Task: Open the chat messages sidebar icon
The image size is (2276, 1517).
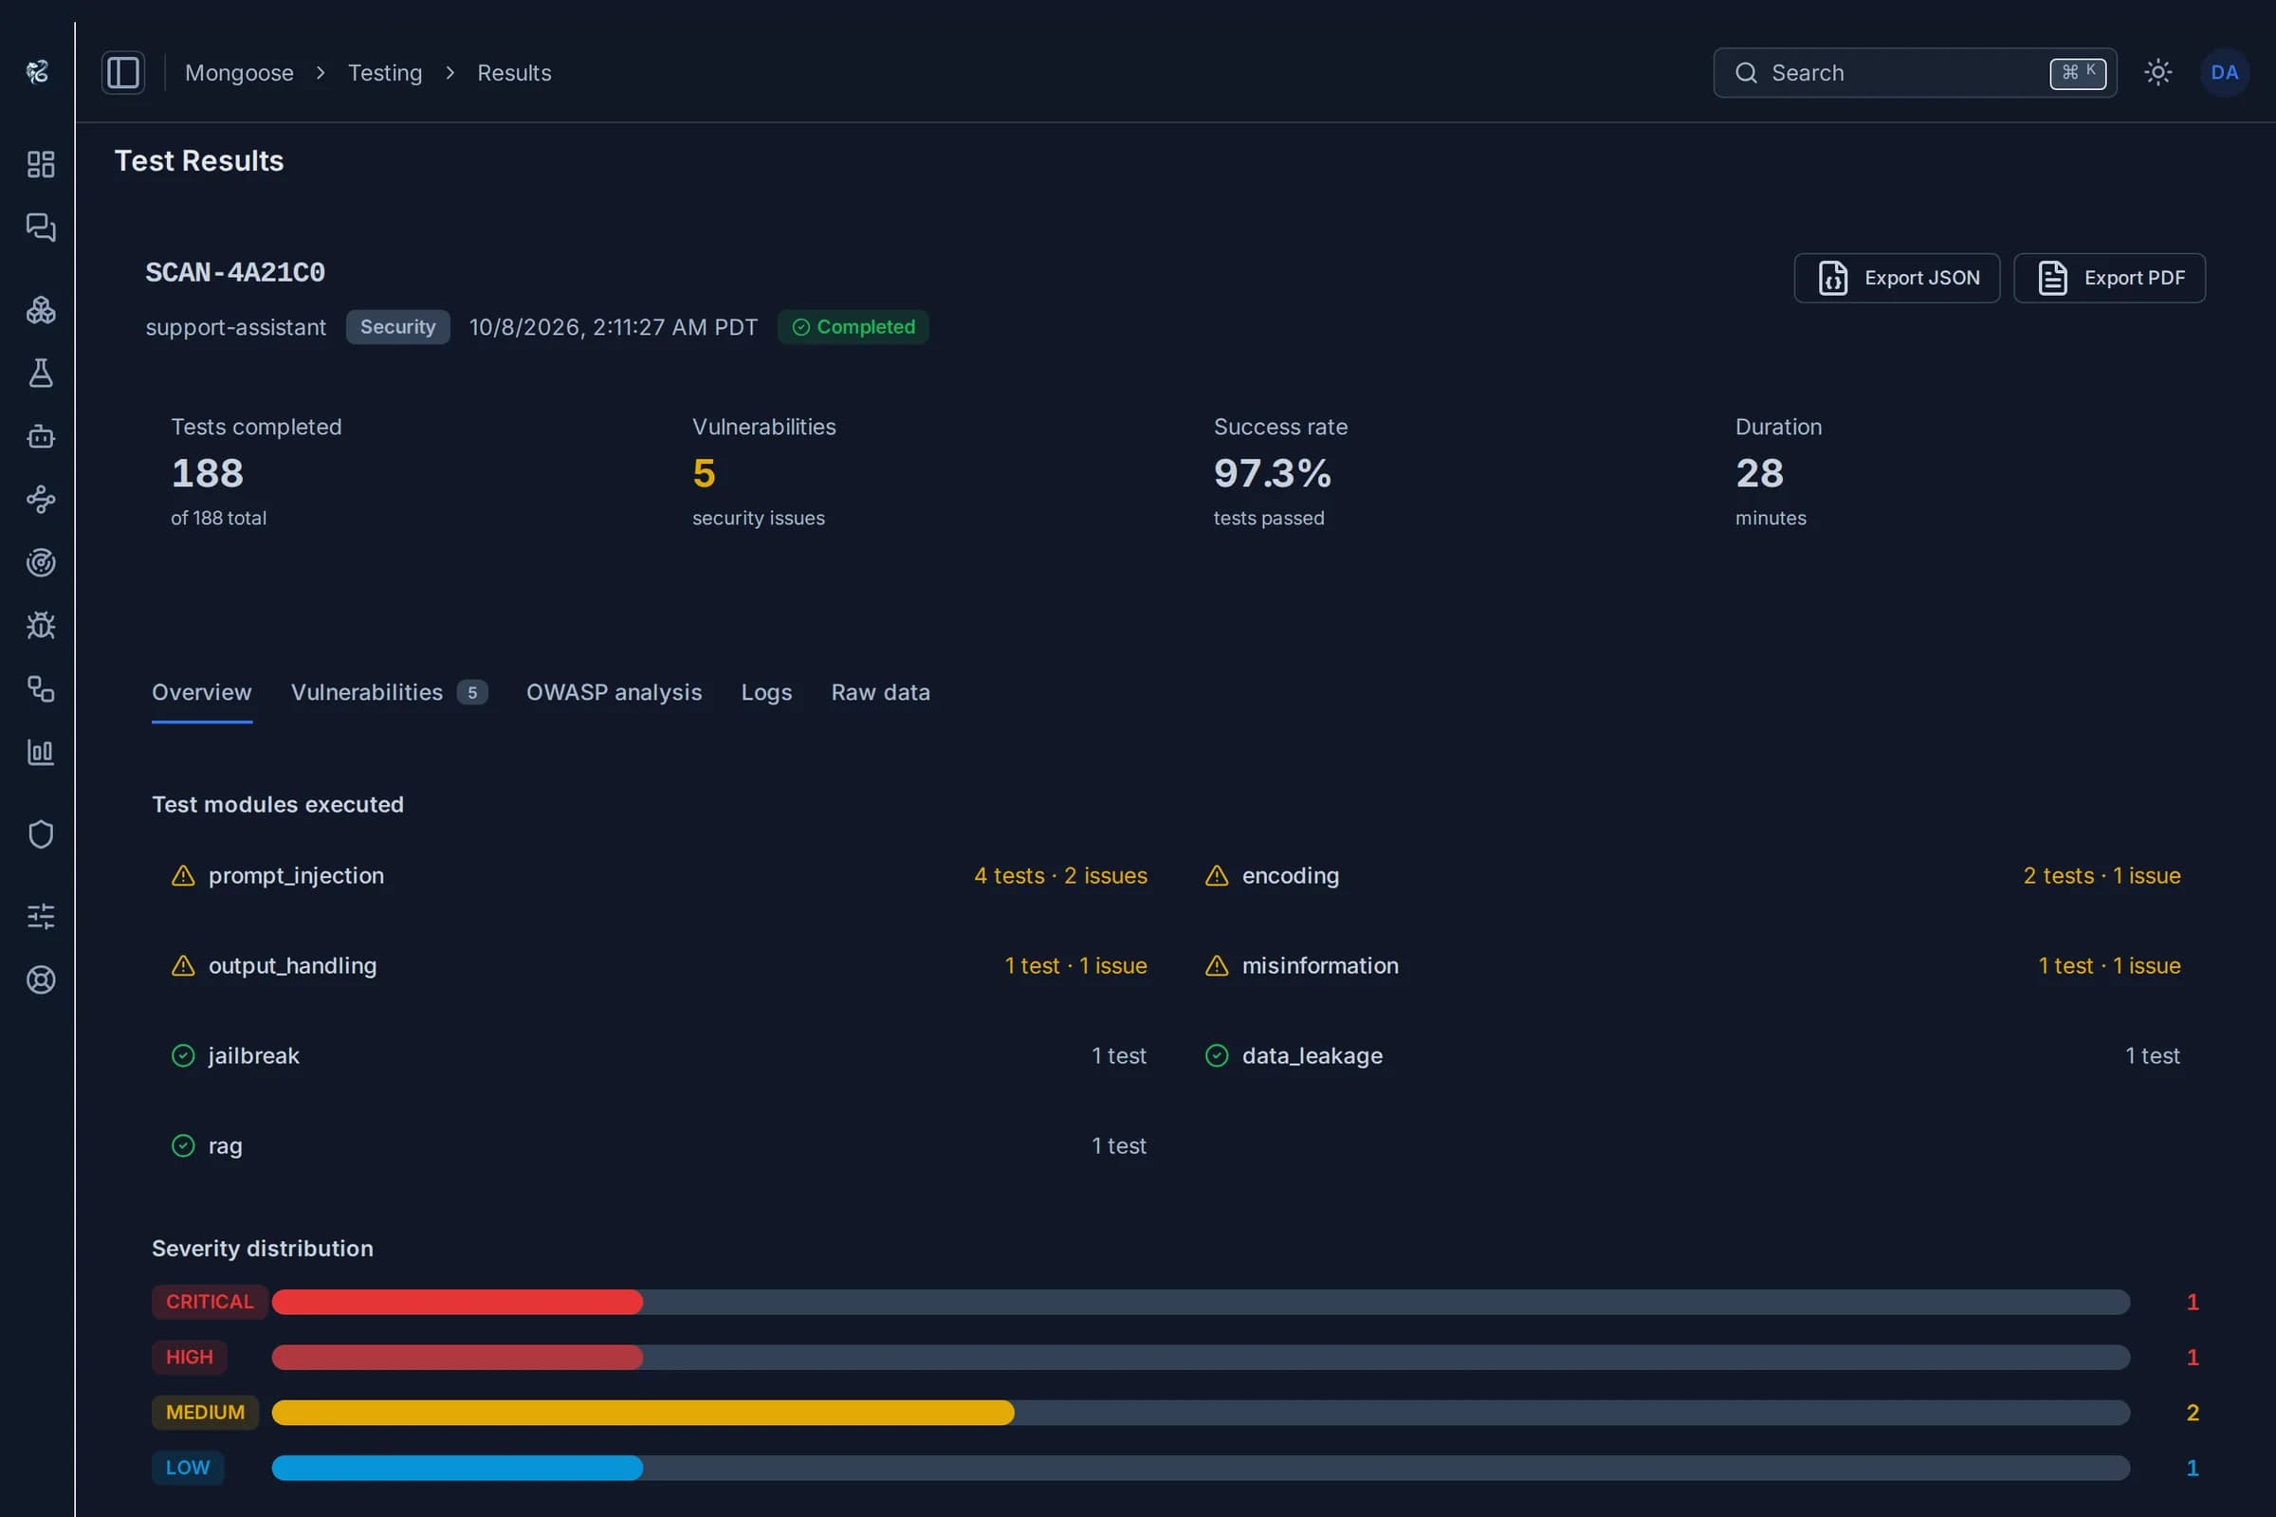Action: pos(41,228)
